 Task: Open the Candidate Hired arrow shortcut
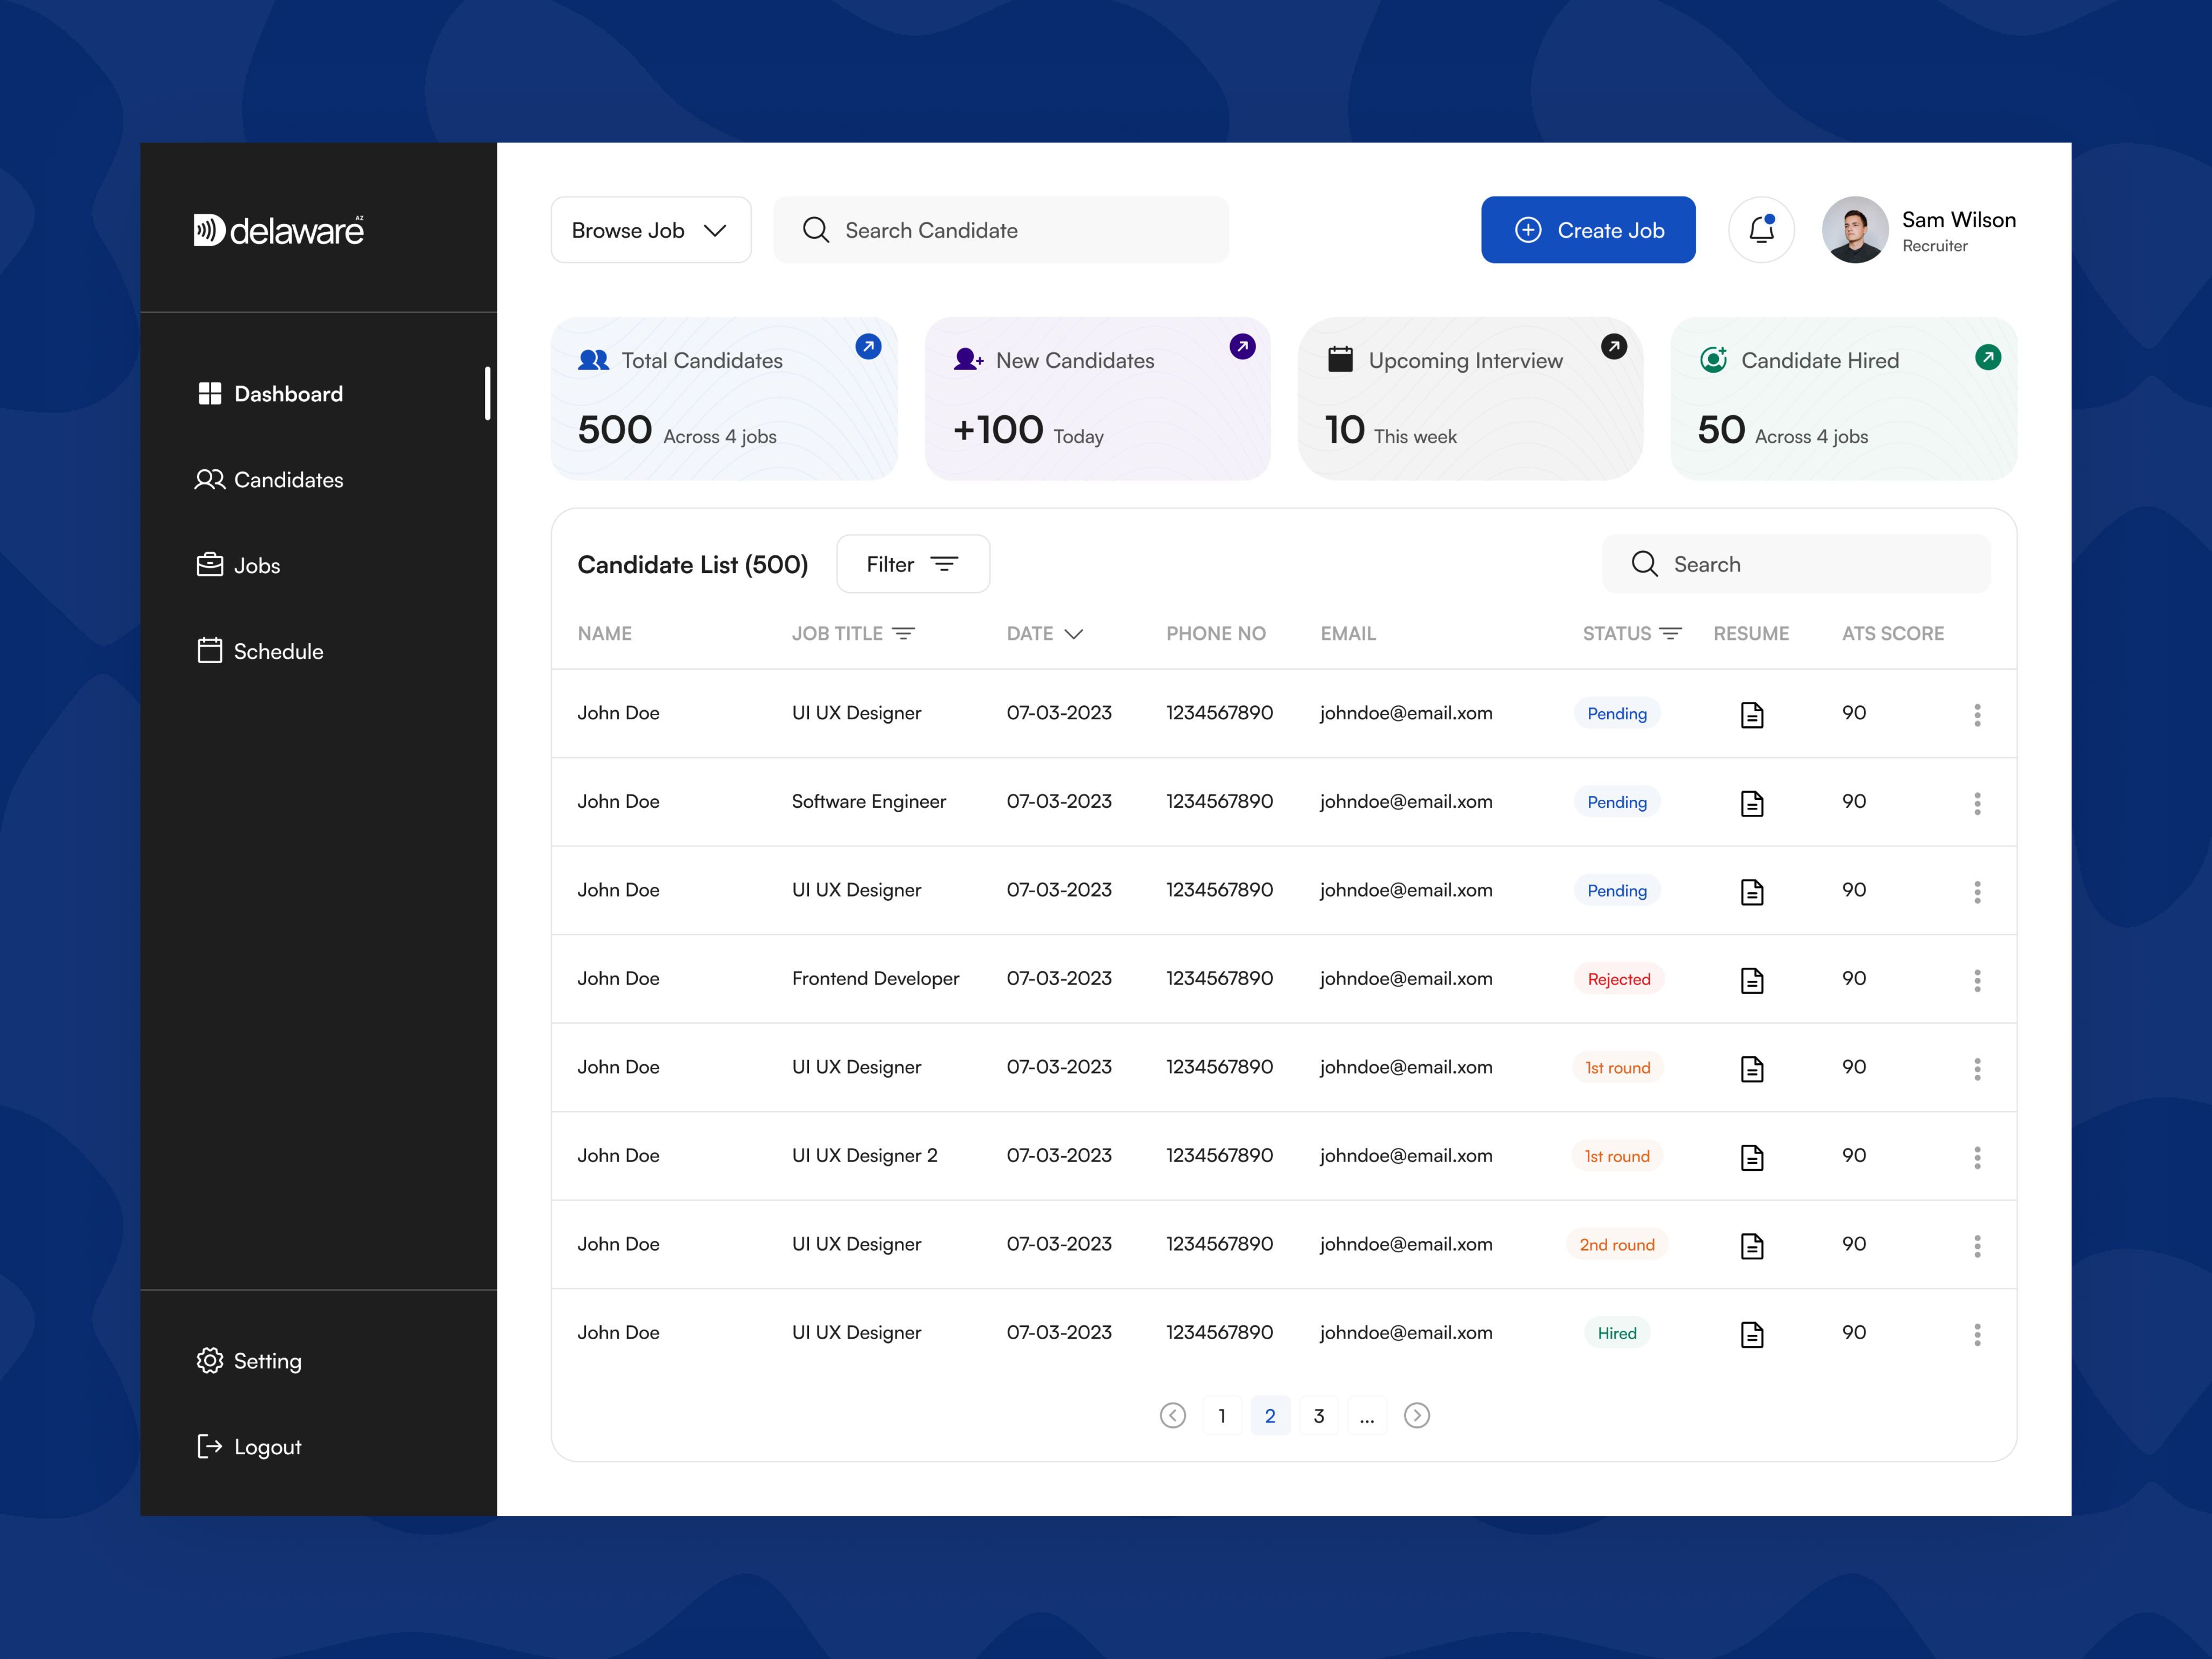click(x=1989, y=356)
